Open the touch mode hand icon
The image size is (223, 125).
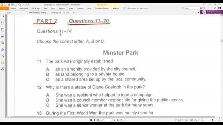pos(26,5)
